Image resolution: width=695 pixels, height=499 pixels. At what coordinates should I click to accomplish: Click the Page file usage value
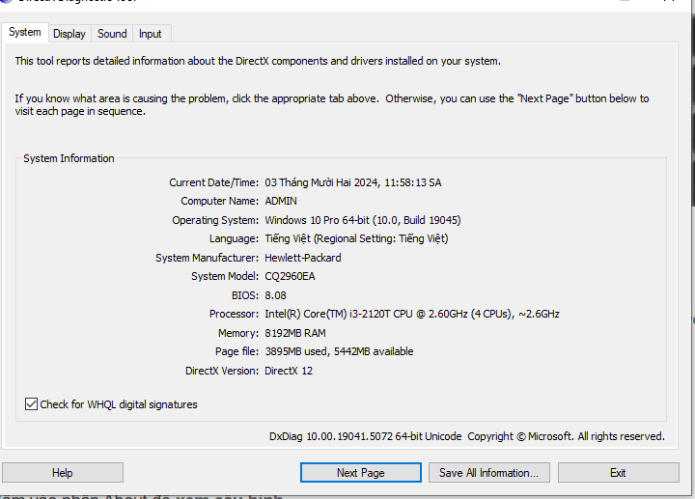click(x=339, y=351)
